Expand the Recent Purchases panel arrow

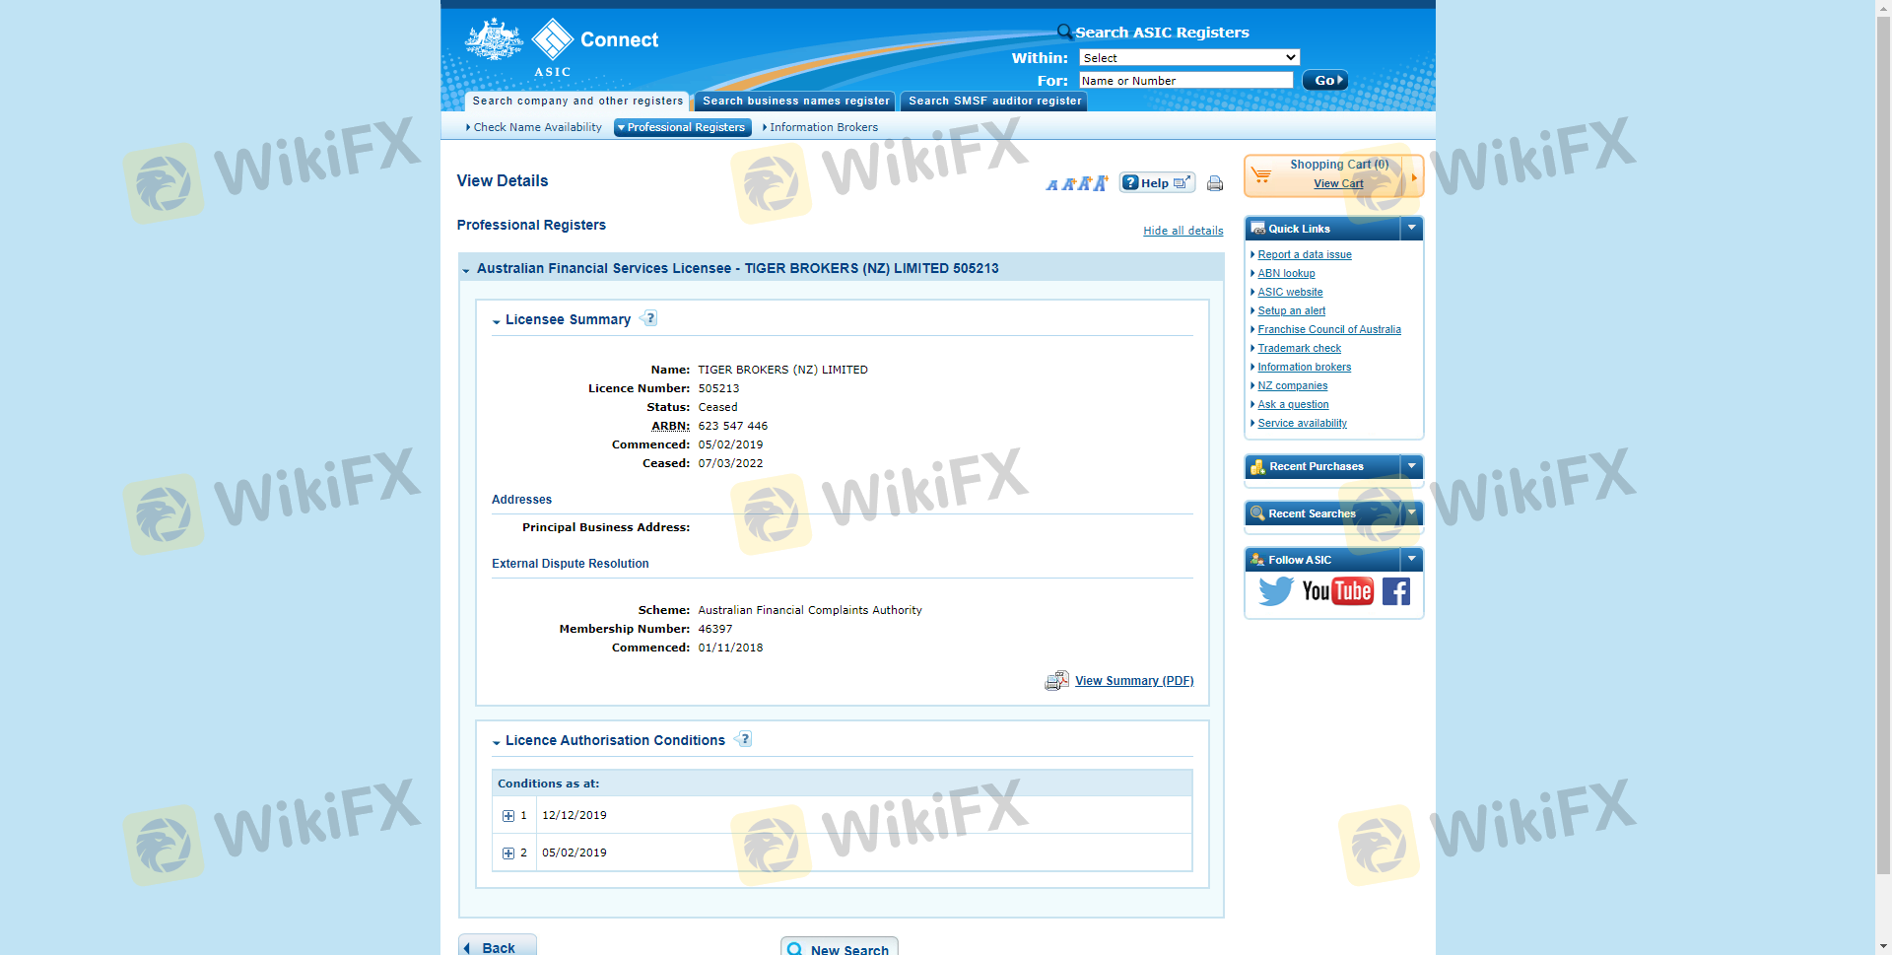pyautogui.click(x=1411, y=466)
